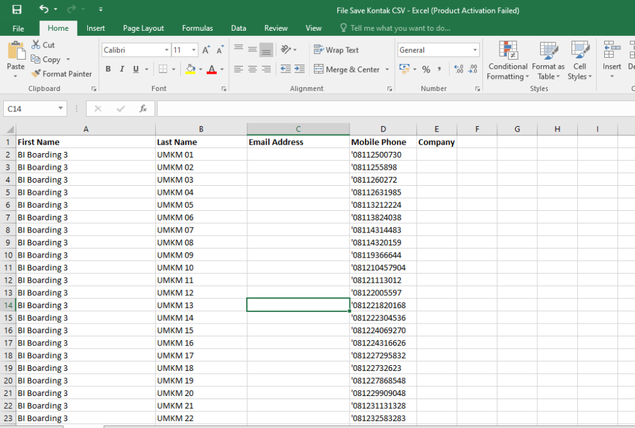Click the Save icon in title bar

pos(17,10)
